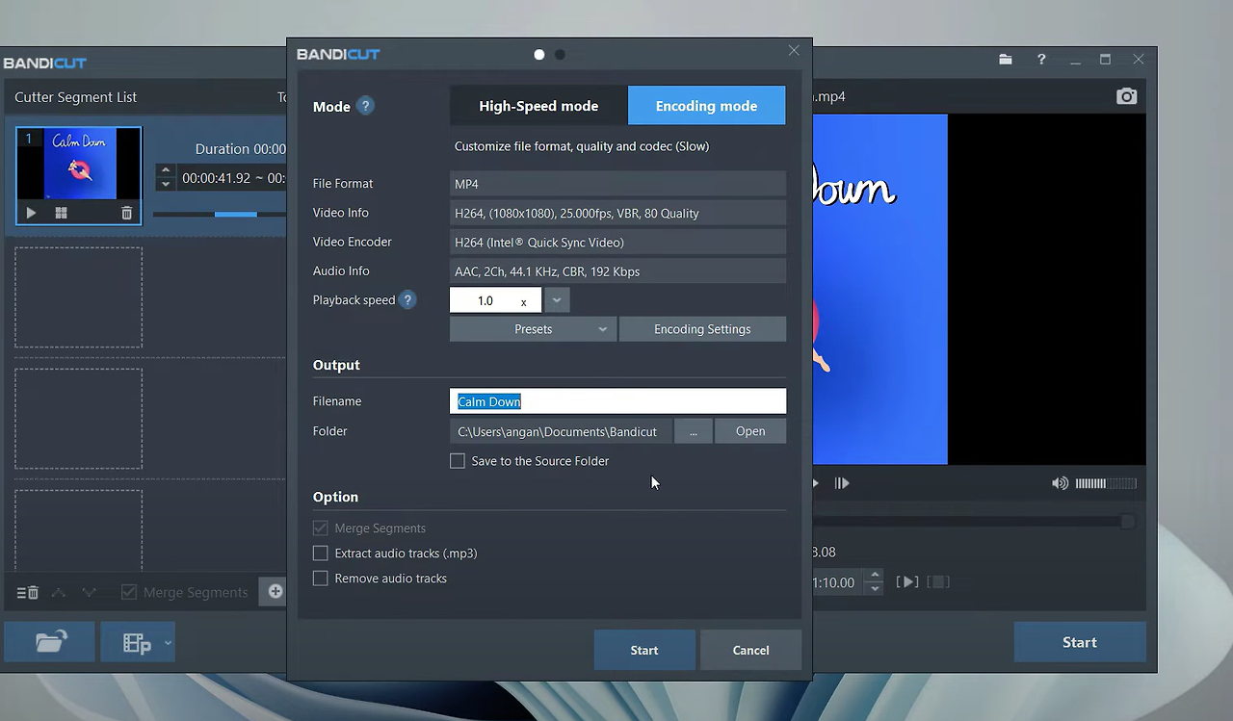Browse for output folder with the ... button

pos(694,431)
